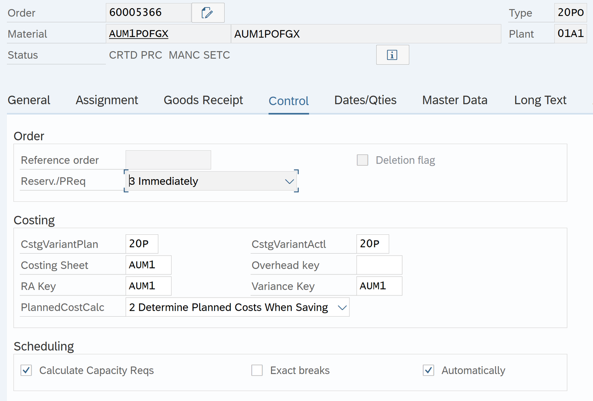
Task: Open the Assignment tab
Action: (x=107, y=100)
